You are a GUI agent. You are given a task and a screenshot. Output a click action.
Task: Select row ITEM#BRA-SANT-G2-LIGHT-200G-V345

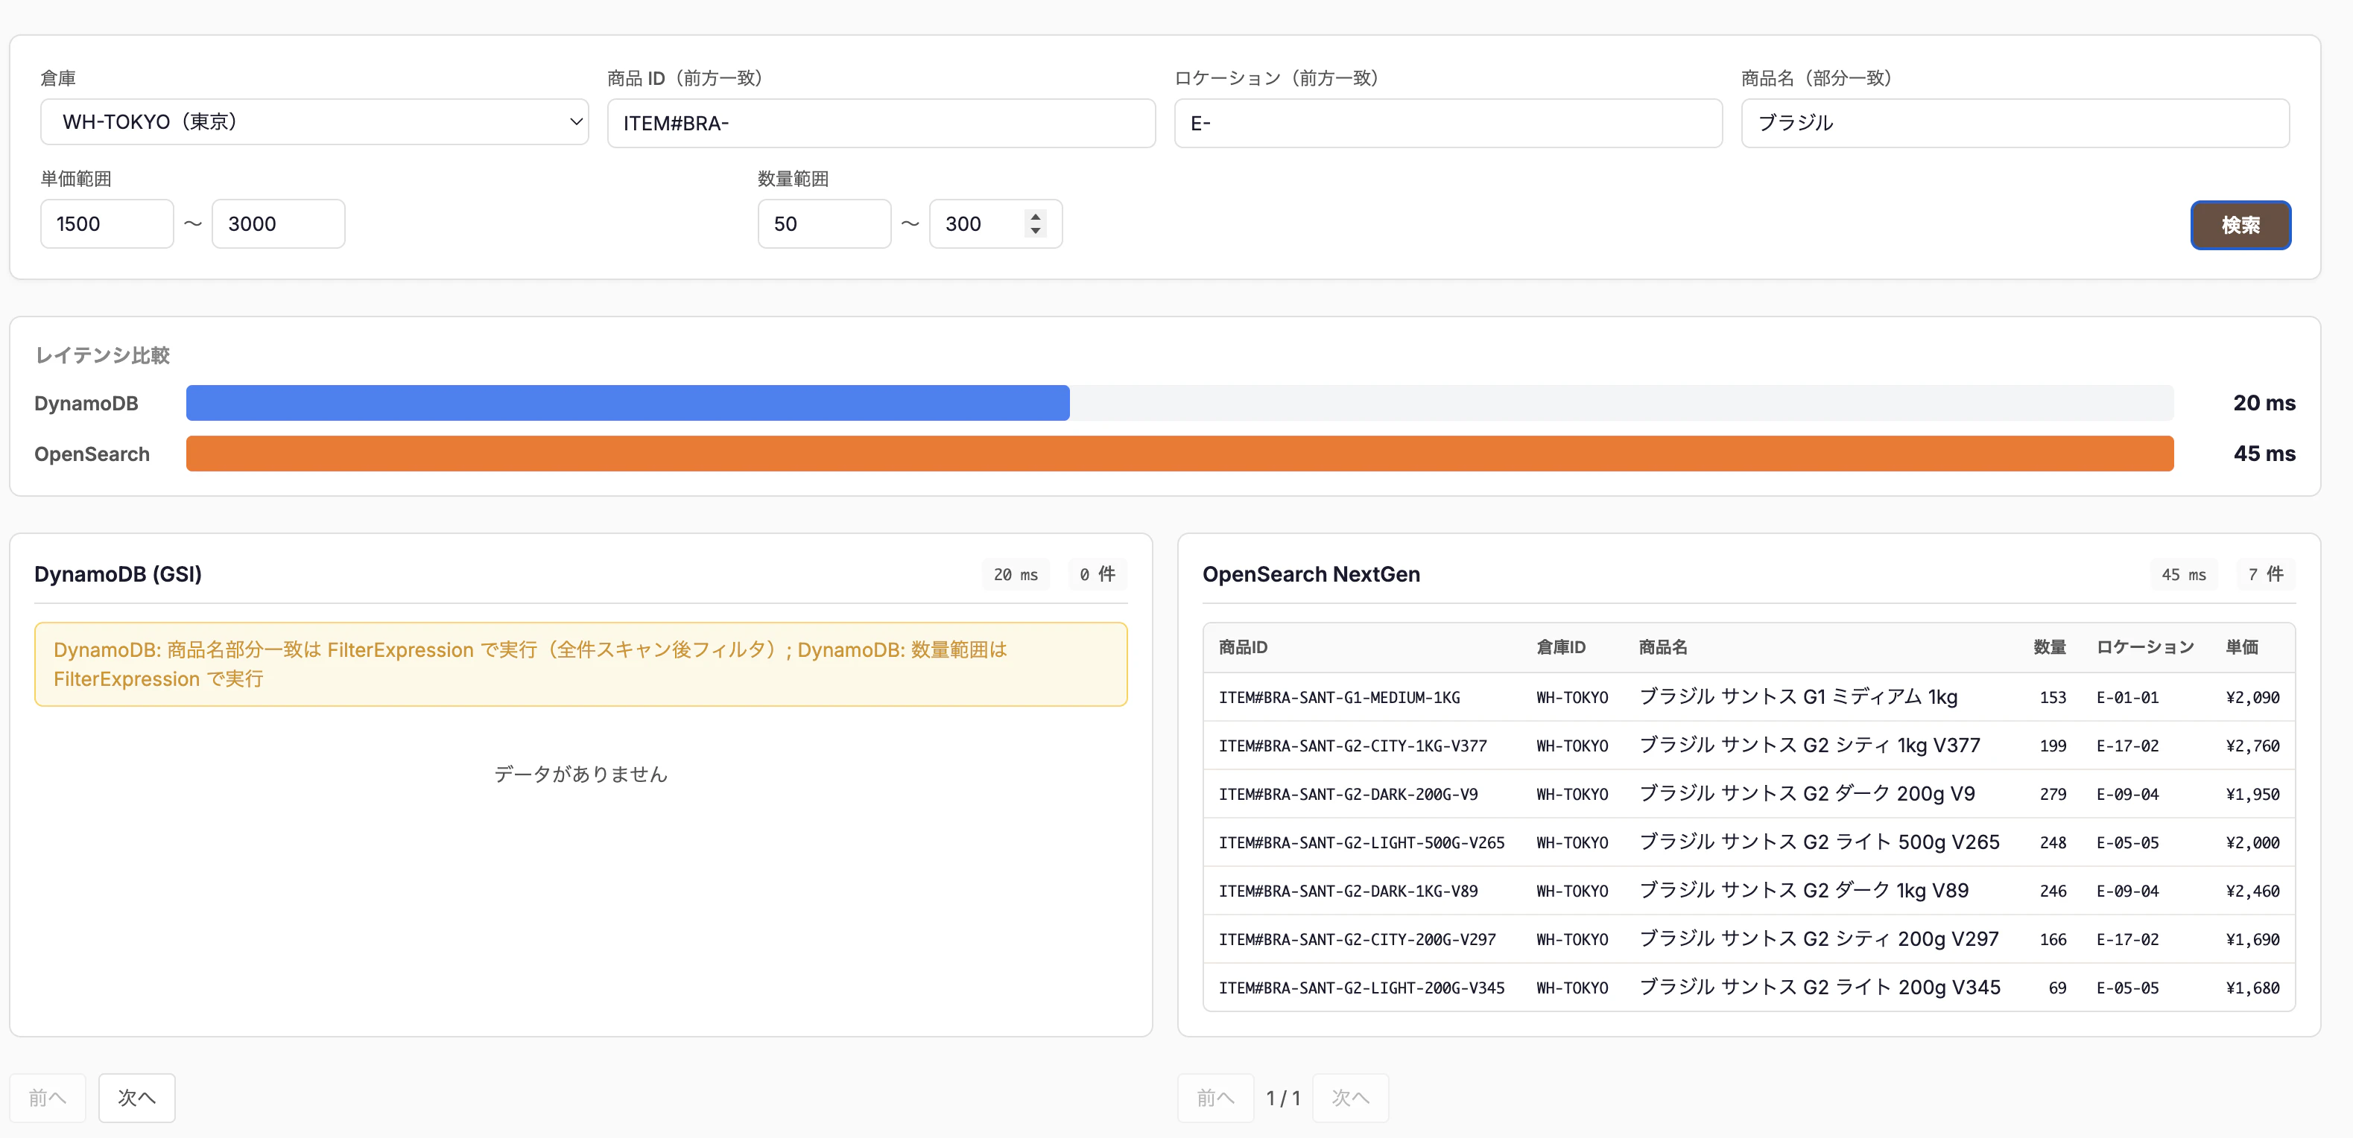1748,988
